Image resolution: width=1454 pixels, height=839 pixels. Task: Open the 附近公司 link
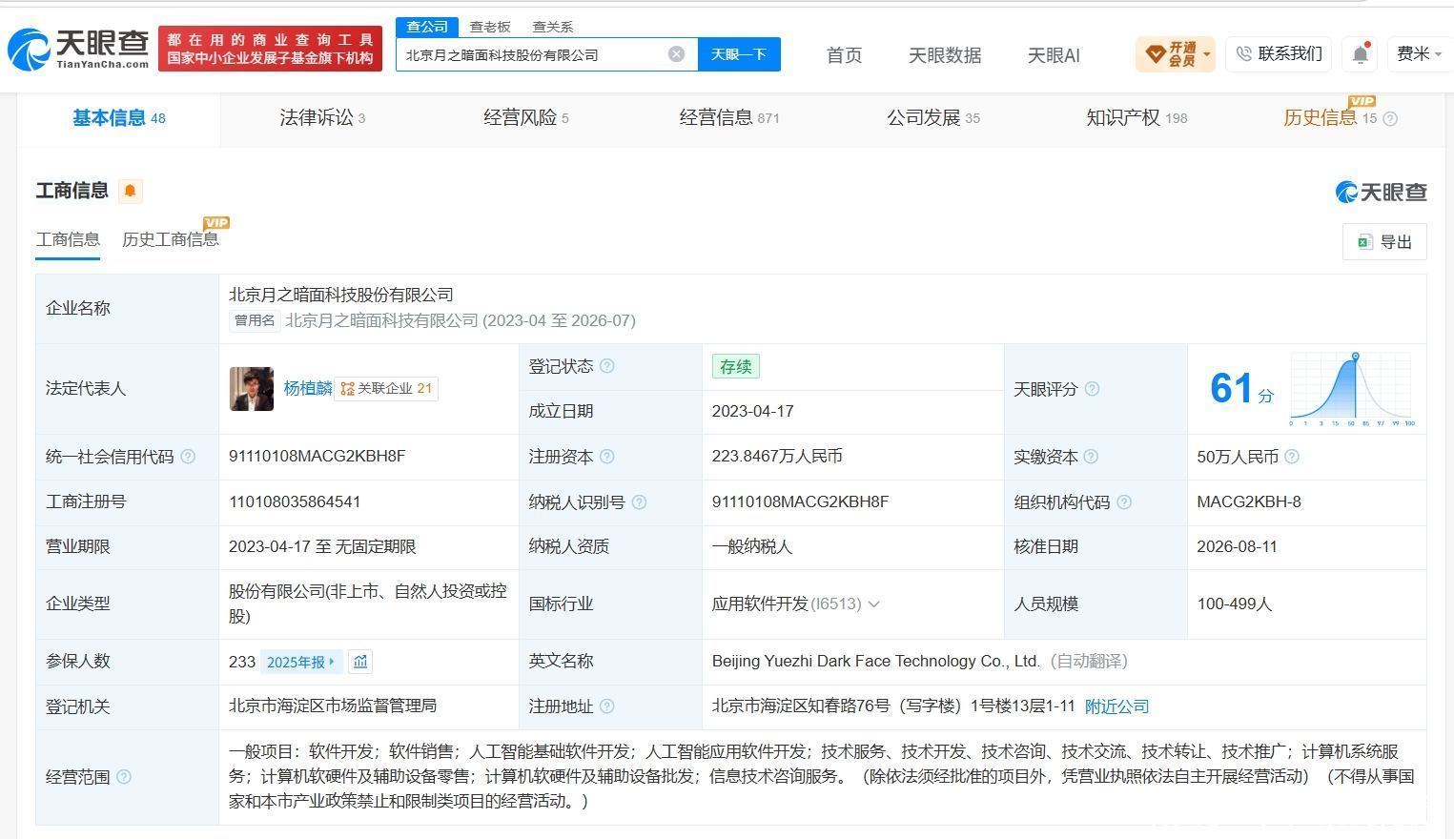[1116, 706]
